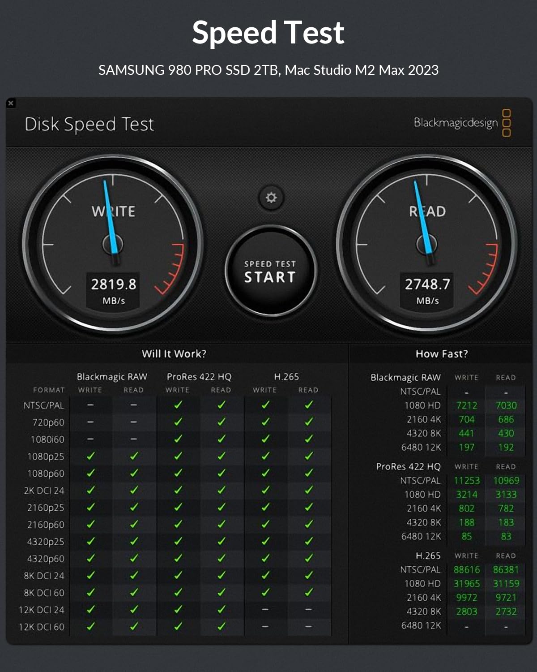Screen dimensions: 537x672
Task: Click ProRes 422 HQ write checkmark for 2160p60
Action: pos(178,524)
